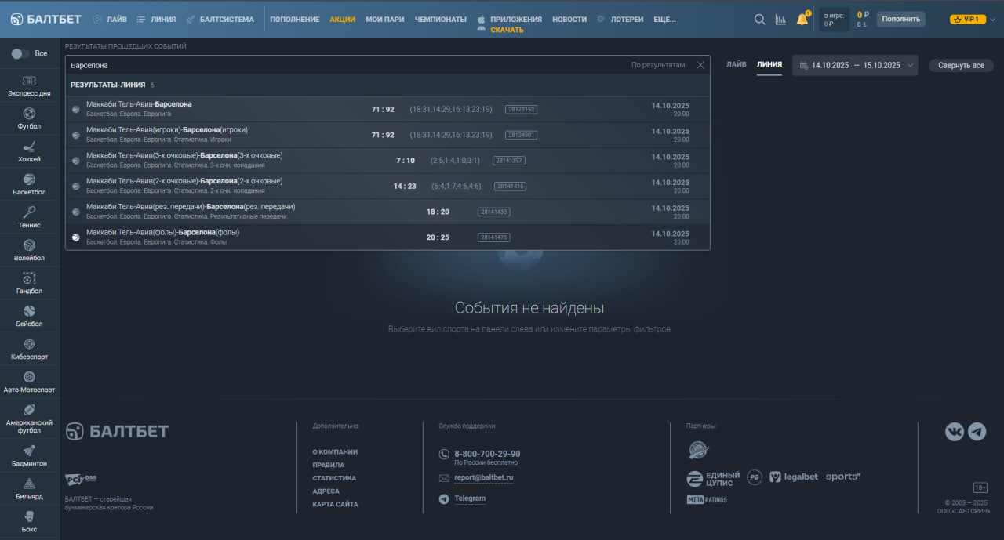The height and width of the screenshot is (540, 1004).
Task: Expand the date range dropdown arrow
Action: click(x=910, y=66)
